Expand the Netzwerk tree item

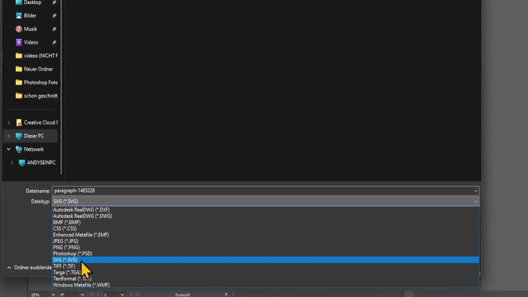(x=8, y=149)
